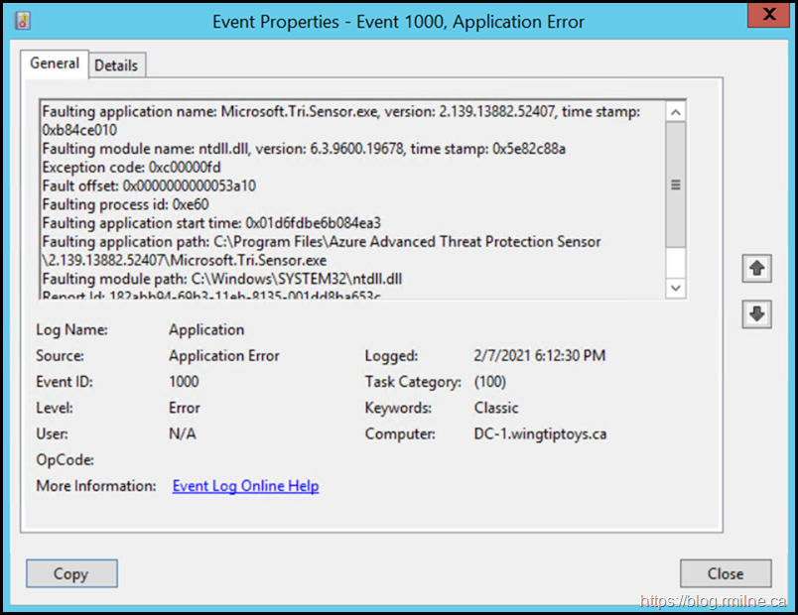Close the Event Properties dialog
Image resolution: width=798 pixels, height=615 pixels.
click(x=726, y=573)
